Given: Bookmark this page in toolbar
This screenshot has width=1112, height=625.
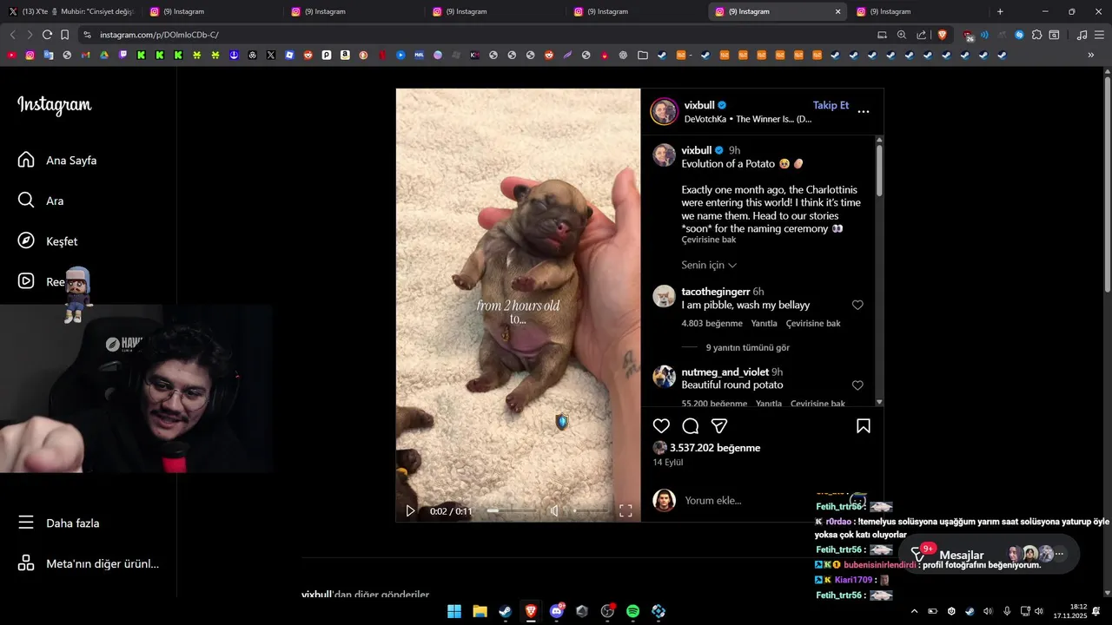Looking at the screenshot, I should [64, 35].
